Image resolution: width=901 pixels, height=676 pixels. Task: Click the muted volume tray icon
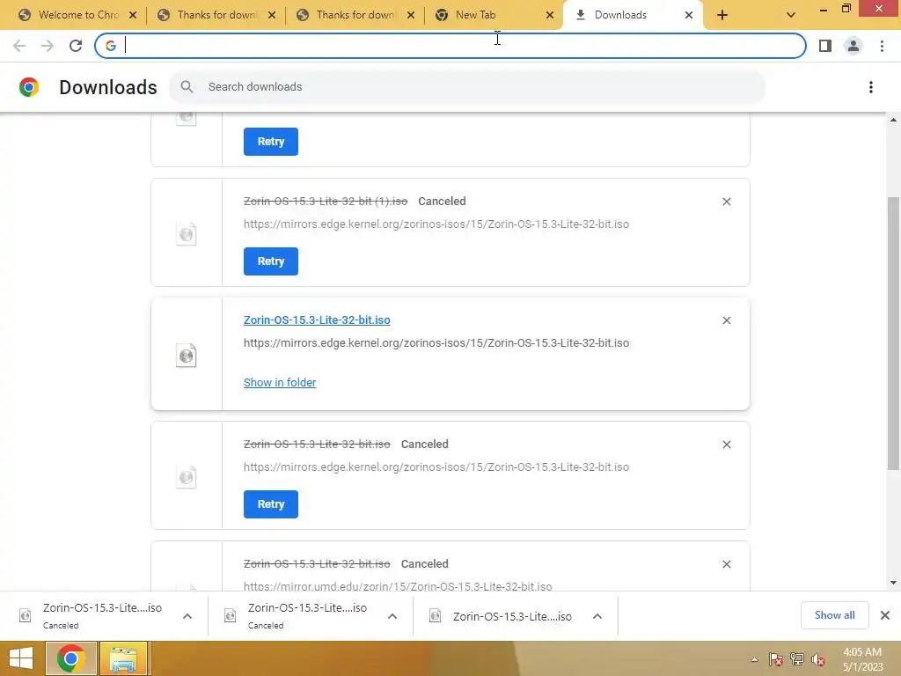click(x=817, y=659)
